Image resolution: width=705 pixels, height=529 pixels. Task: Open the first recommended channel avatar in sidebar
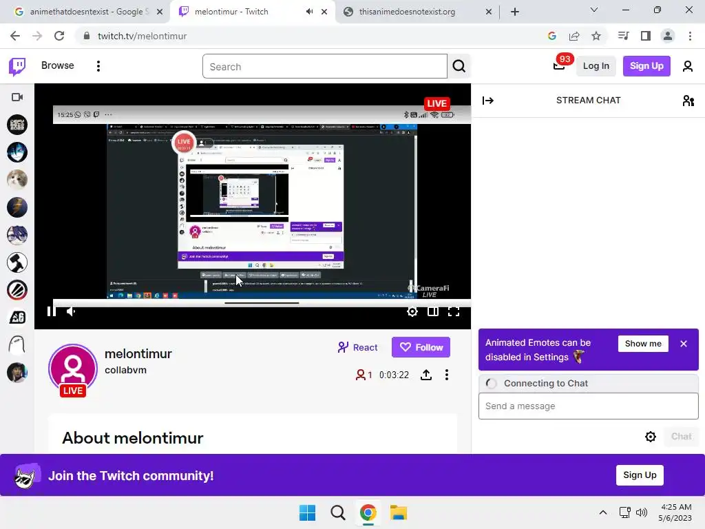tap(17, 125)
